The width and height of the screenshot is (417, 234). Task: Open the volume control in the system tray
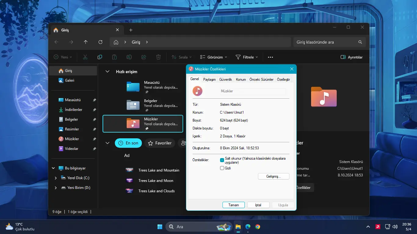pyautogui.click(x=395, y=227)
